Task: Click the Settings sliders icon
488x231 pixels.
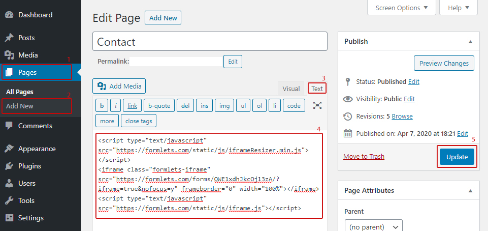Action: [9, 218]
